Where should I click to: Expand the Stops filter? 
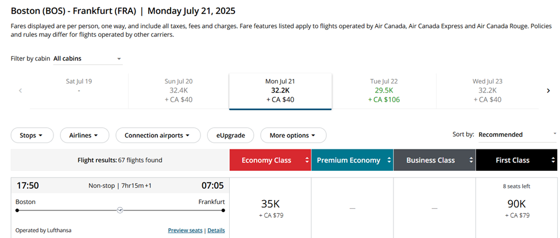point(32,135)
